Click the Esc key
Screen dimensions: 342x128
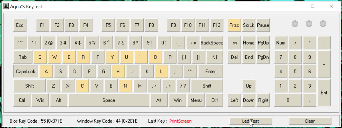pos(20,25)
